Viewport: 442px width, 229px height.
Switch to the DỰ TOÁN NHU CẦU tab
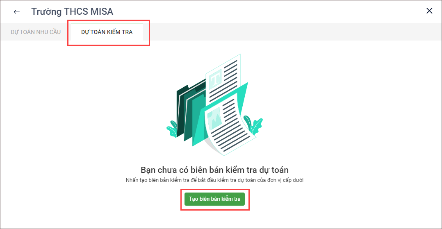coord(36,32)
